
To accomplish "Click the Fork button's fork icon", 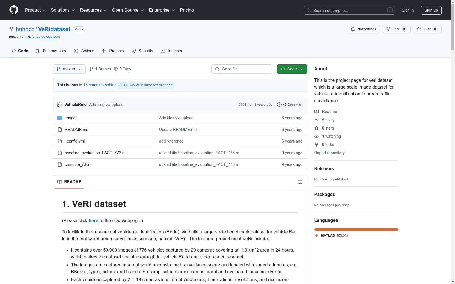I will click(x=388, y=29).
